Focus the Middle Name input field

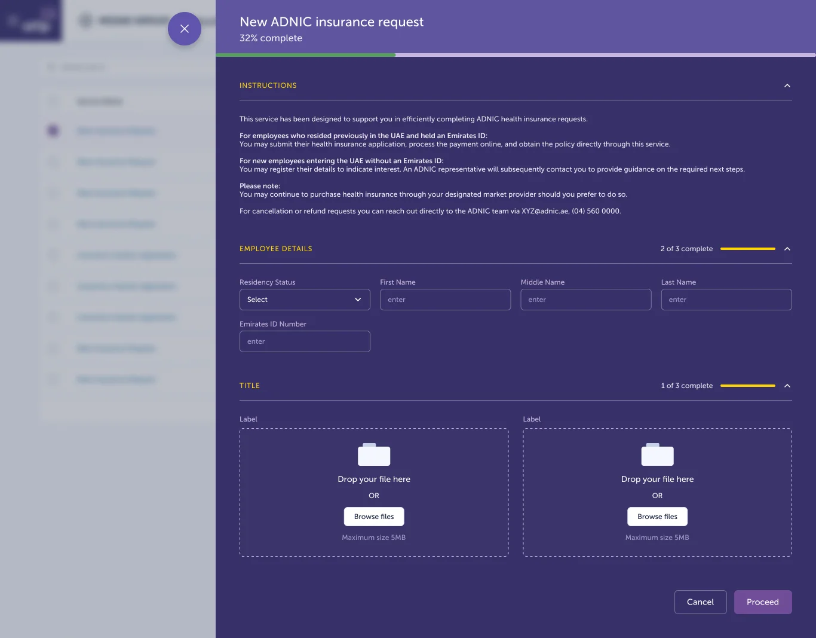pos(586,300)
